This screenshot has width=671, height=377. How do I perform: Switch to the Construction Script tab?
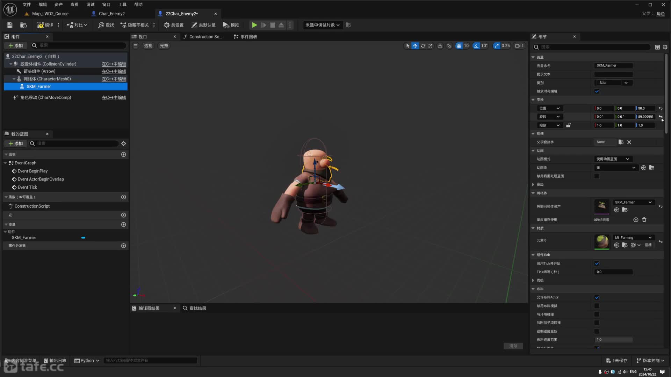[205, 37]
